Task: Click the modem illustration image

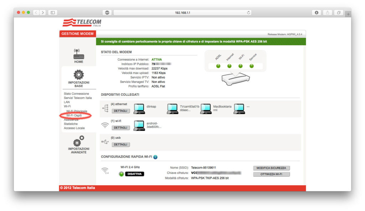Action: (x=236, y=79)
